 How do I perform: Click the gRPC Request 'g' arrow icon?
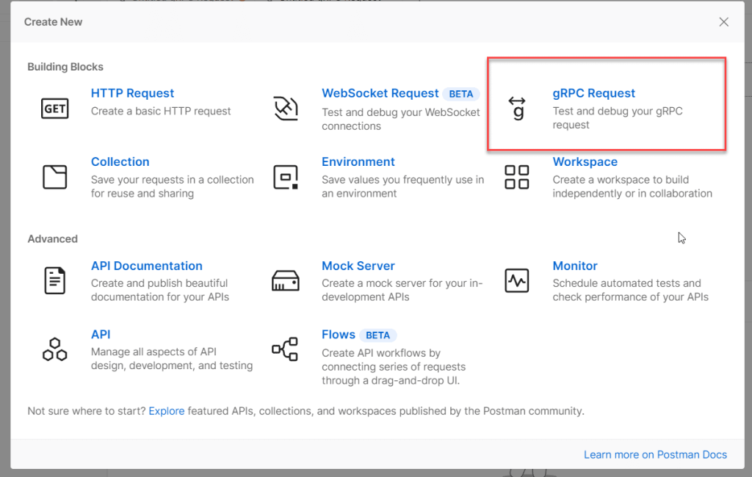coord(517,108)
